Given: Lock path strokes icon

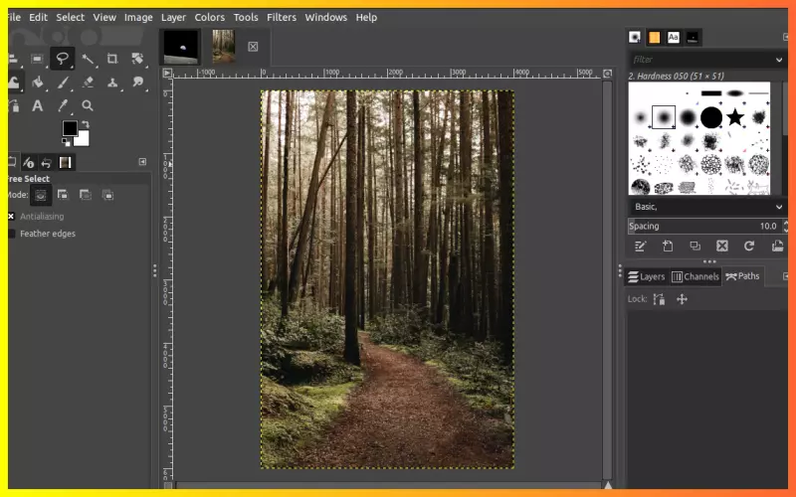Looking at the screenshot, I should point(659,299).
